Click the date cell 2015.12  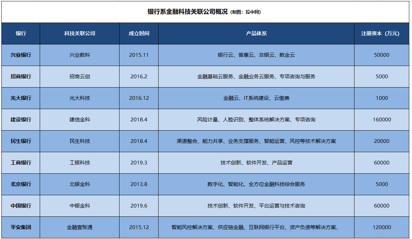point(139,227)
